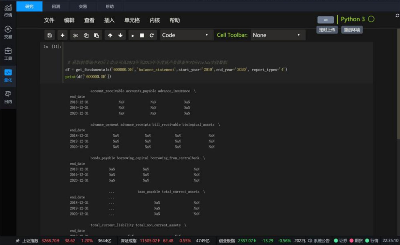Open the 工具 briefcase sidebar icon

click(8, 54)
